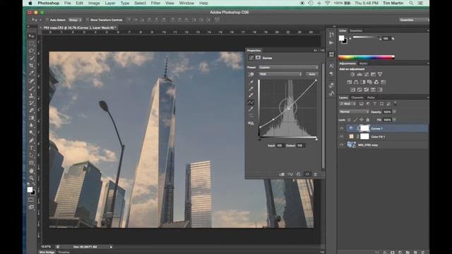Open the Preset dropdown in Curves
Viewport: 452px width, 254px height.
coord(288,68)
